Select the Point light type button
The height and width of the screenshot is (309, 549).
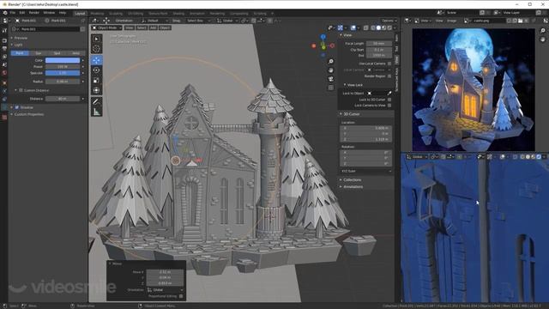[20, 53]
